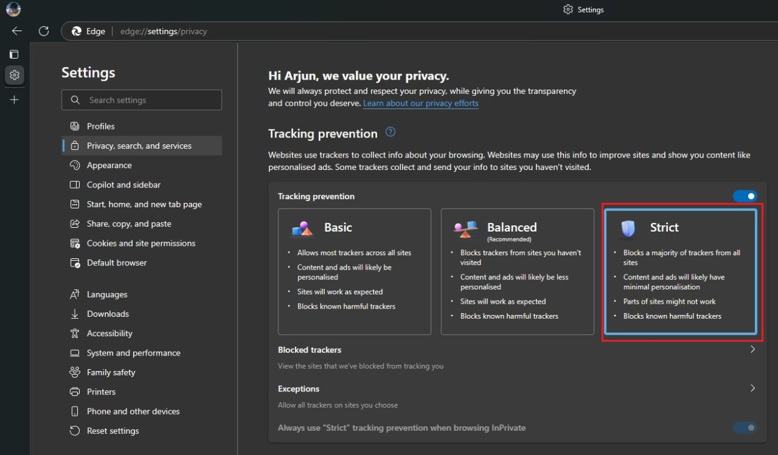
Task: Click the Tracking prevention help icon
Action: click(391, 131)
